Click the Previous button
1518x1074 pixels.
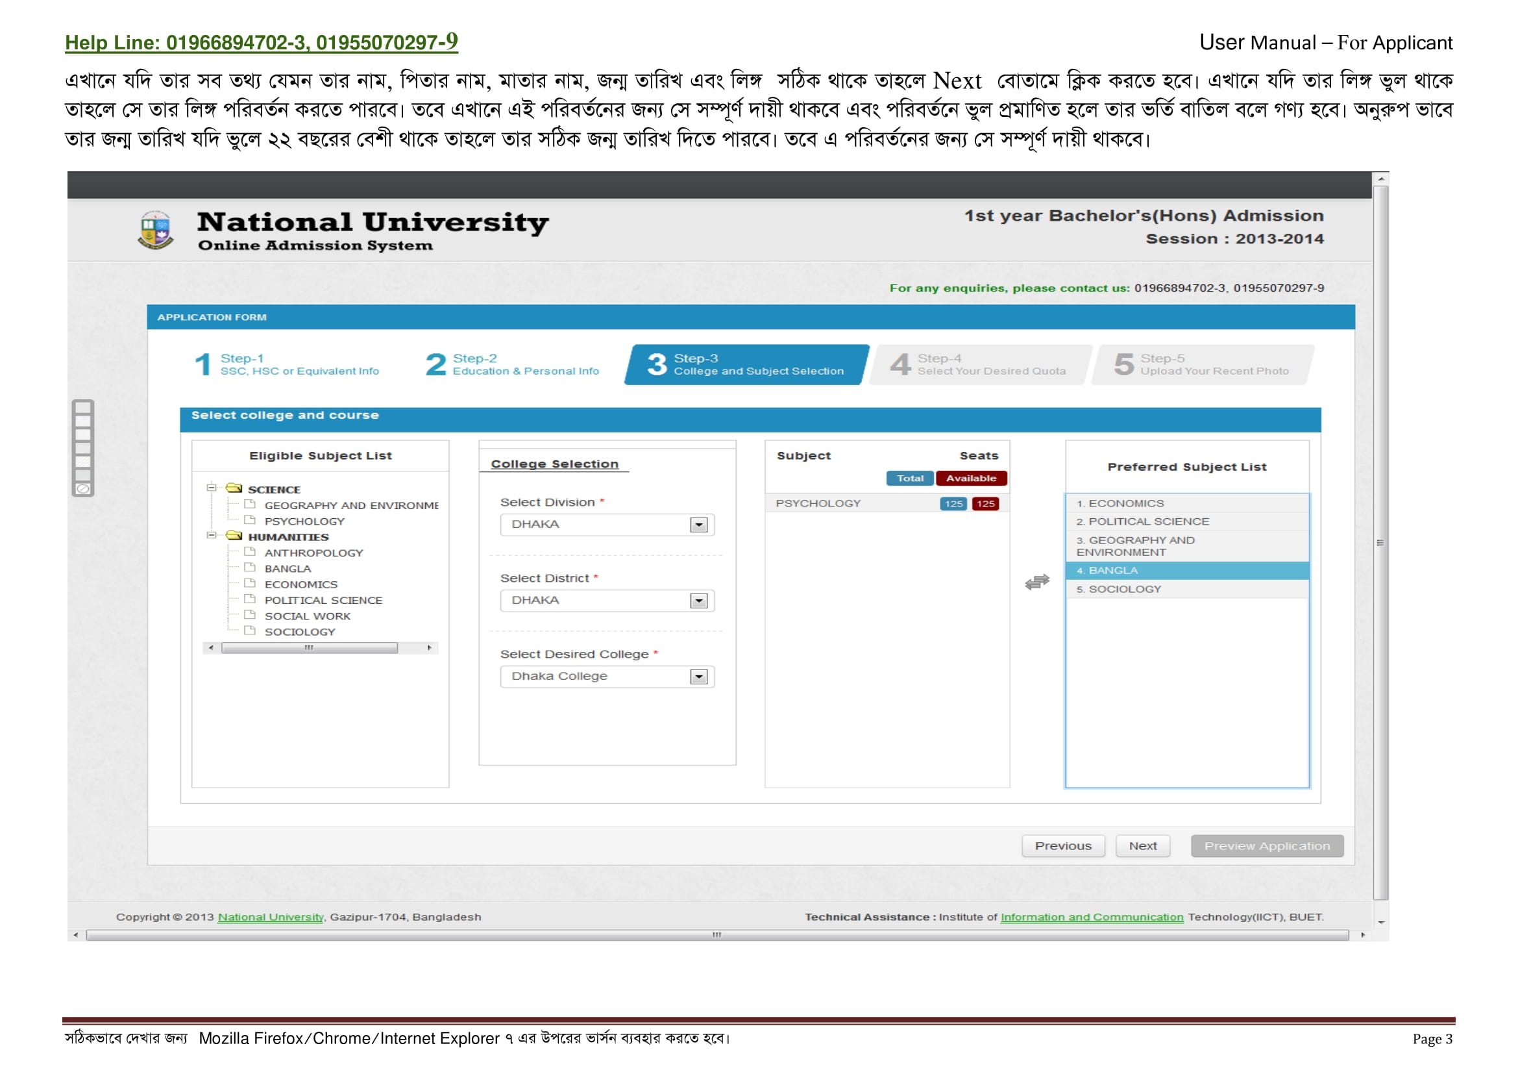pyautogui.click(x=1063, y=846)
